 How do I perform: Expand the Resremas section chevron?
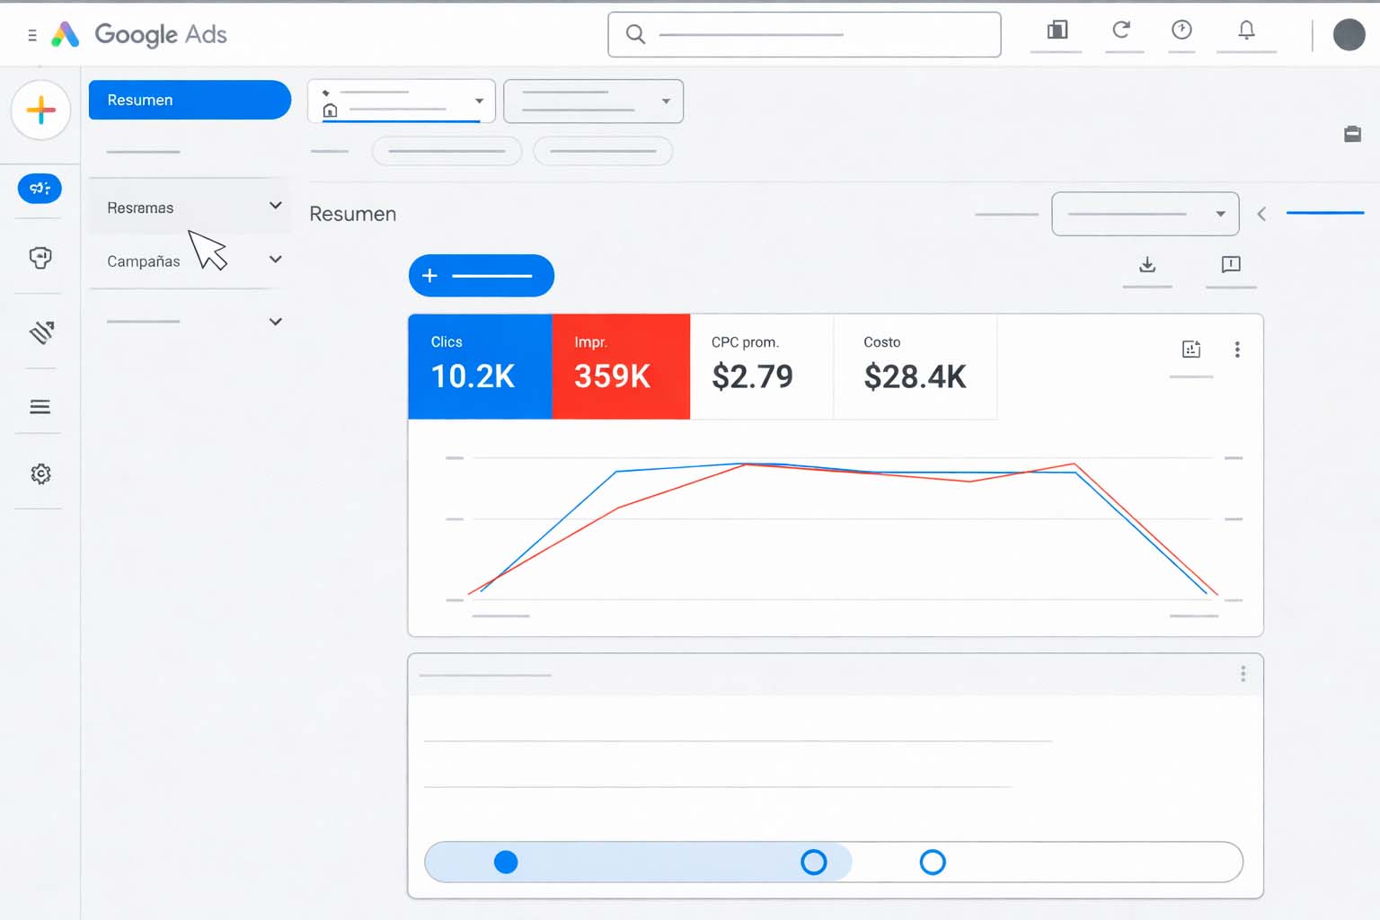[276, 206]
